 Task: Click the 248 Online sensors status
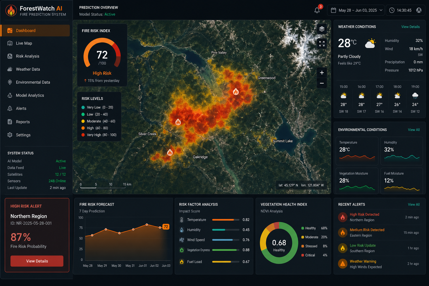pos(57,181)
